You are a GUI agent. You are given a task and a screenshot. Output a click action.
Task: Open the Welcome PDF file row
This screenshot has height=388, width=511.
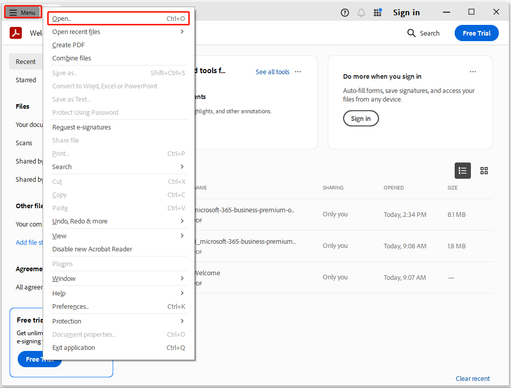344,277
